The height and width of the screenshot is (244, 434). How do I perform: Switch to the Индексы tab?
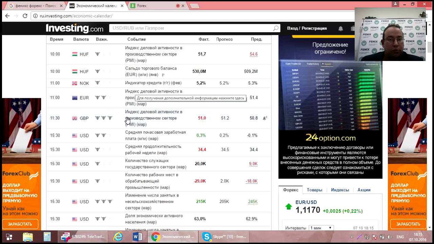coord(340,190)
